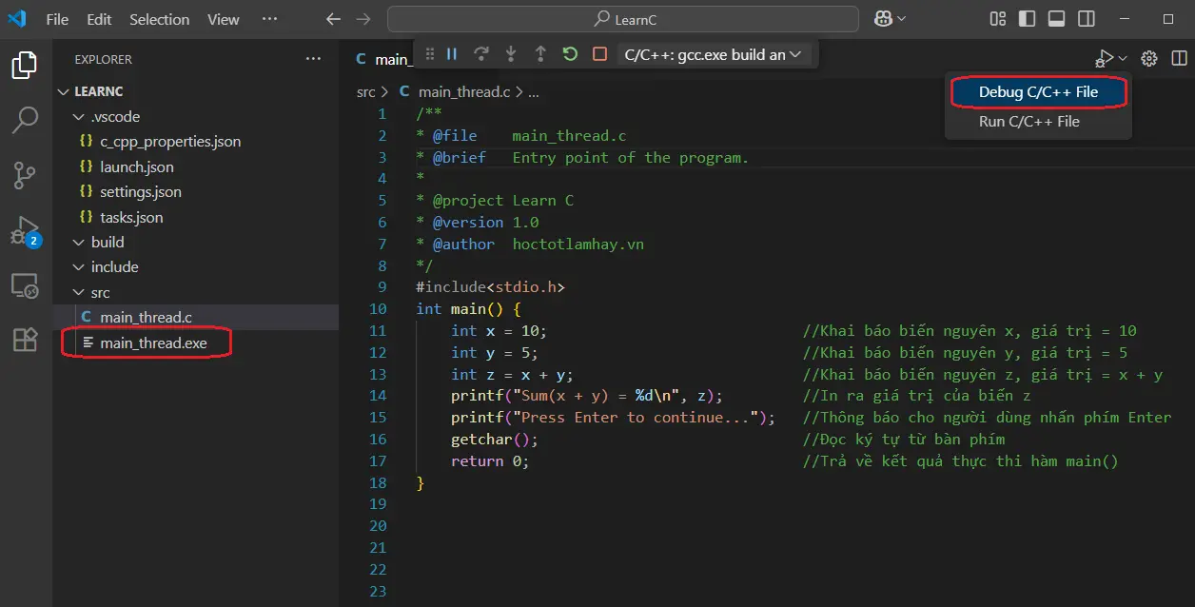Open Run and Debug view icon
The image size is (1195, 607).
tap(25, 230)
